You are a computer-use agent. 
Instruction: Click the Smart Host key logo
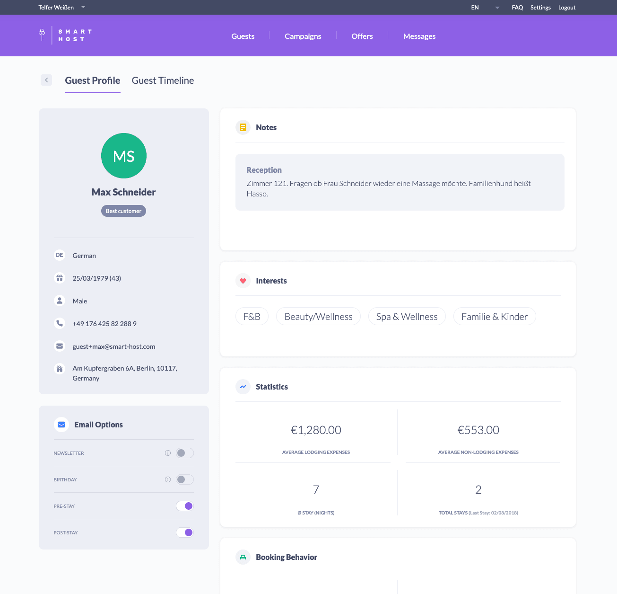coord(42,35)
